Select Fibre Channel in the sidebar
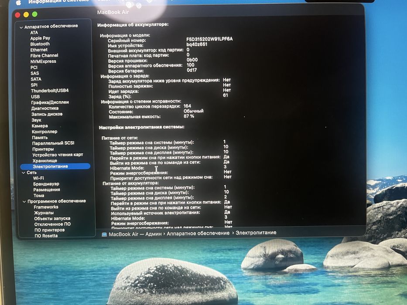The height and width of the screenshot is (305, 407). pos(44,55)
